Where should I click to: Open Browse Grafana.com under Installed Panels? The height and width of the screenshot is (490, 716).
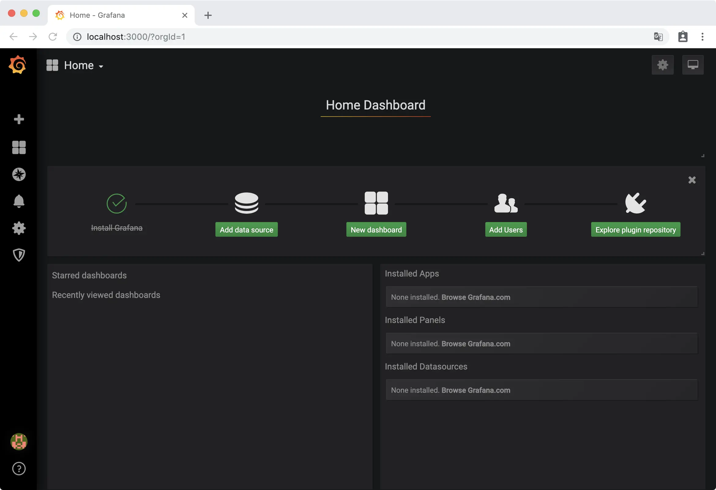coord(476,344)
